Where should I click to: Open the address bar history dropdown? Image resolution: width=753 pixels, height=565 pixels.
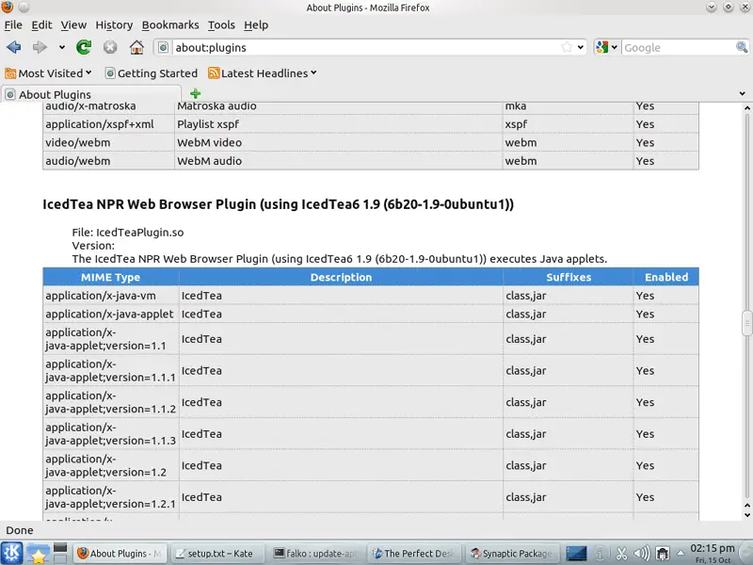click(581, 47)
